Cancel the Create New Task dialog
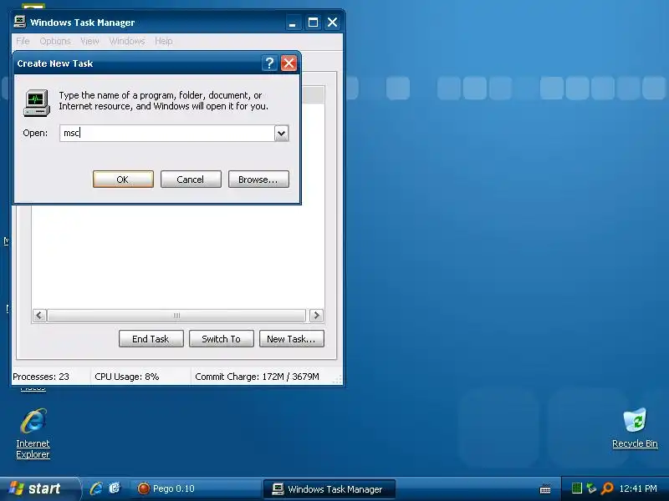669x501 pixels. click(191, 180)
